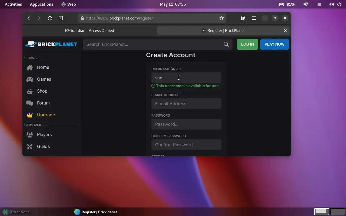Open the Web app menu

tap(69, 4)
